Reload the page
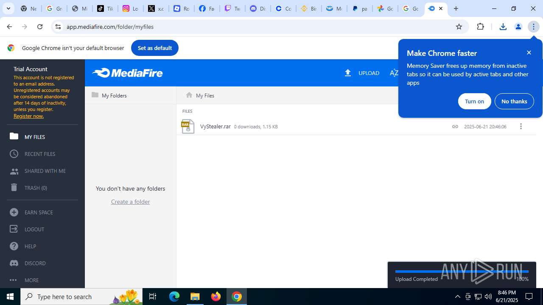The width and height of the screenshot is (543, 305). click(x=40, y=27)
